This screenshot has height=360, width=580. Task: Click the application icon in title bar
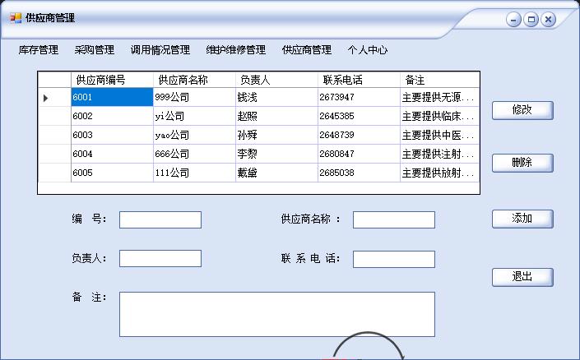(16, 18)
